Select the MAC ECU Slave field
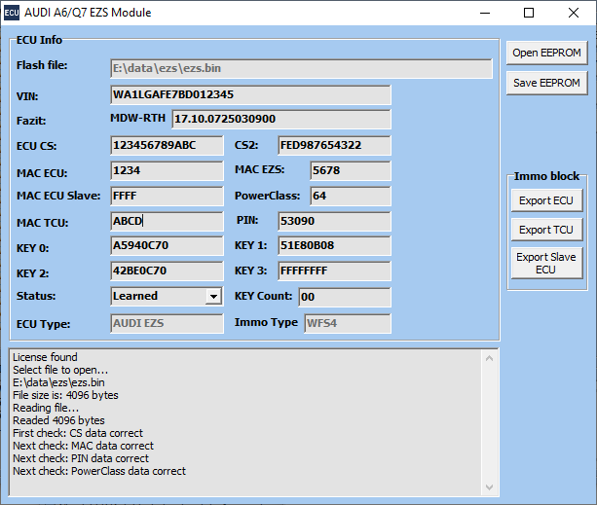This screenshot has width=597, height=505. [x=168, y=196]
